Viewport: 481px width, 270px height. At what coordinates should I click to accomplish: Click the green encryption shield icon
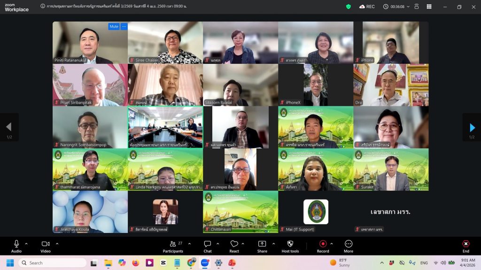(x=348, y=7)
